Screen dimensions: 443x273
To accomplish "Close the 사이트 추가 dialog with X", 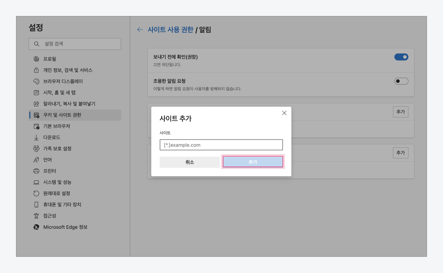I will [284, 113].
